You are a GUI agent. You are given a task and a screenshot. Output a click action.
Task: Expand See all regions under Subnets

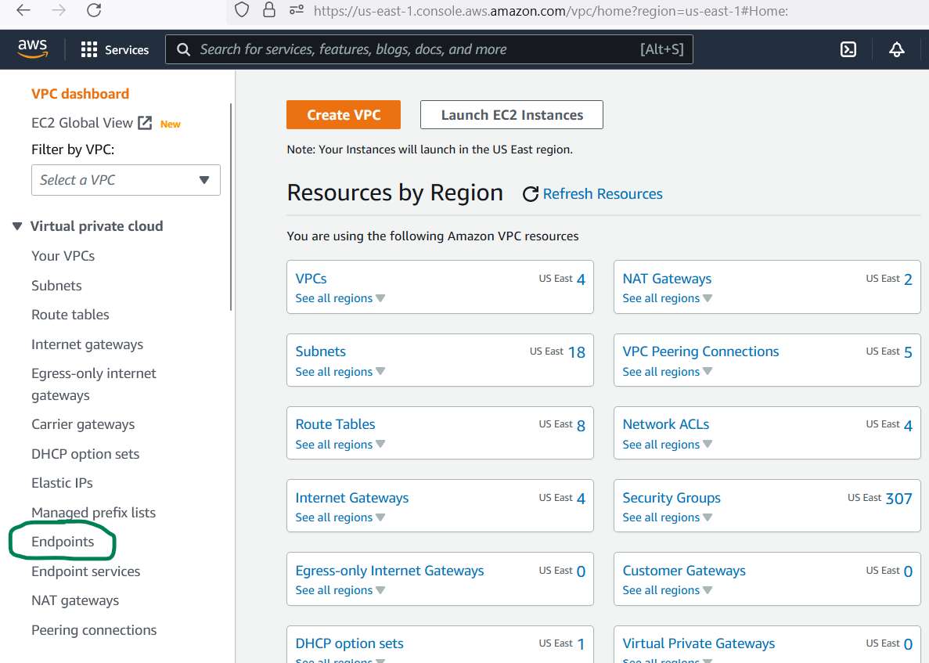(x=340, y=372)
